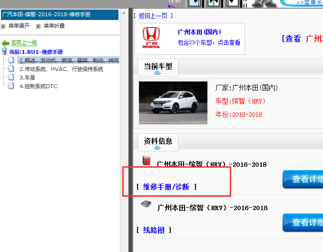Click 厂家:广州本田(国内) text
The height and width of the screenshot is (252, 323).
click(246, 88)
